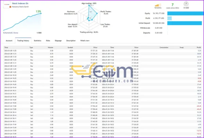Screen dimensions: 204x138
Task: Open the Account tab
Action: pos(9,41)
